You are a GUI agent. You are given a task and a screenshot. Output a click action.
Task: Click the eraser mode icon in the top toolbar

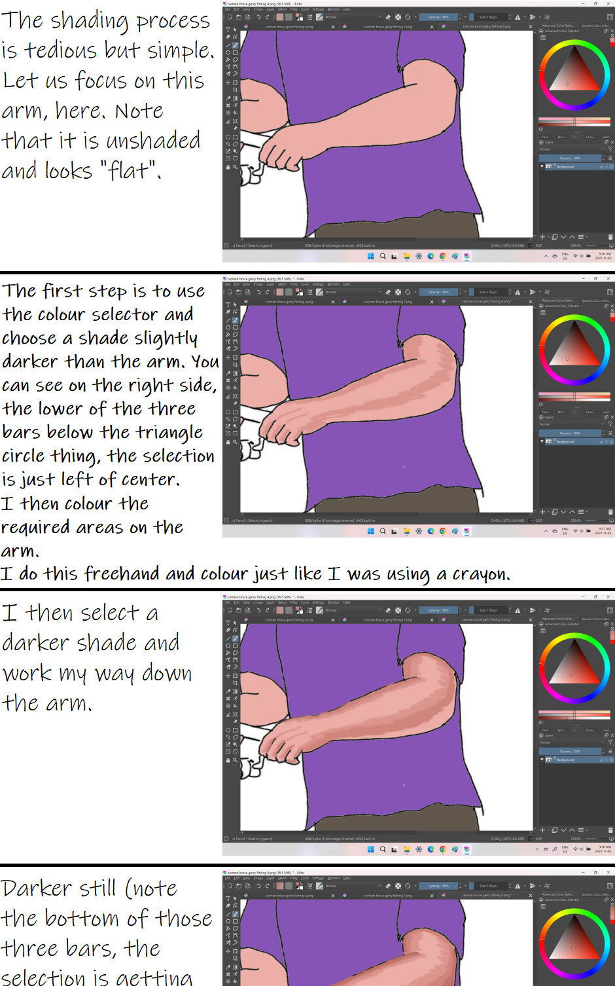point(388,17)
